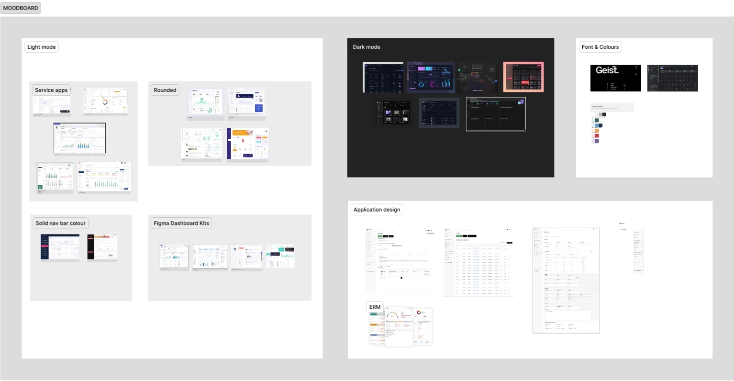
Task: Select the data table thumbnail in Application design
Action: [x=478, y=262]
